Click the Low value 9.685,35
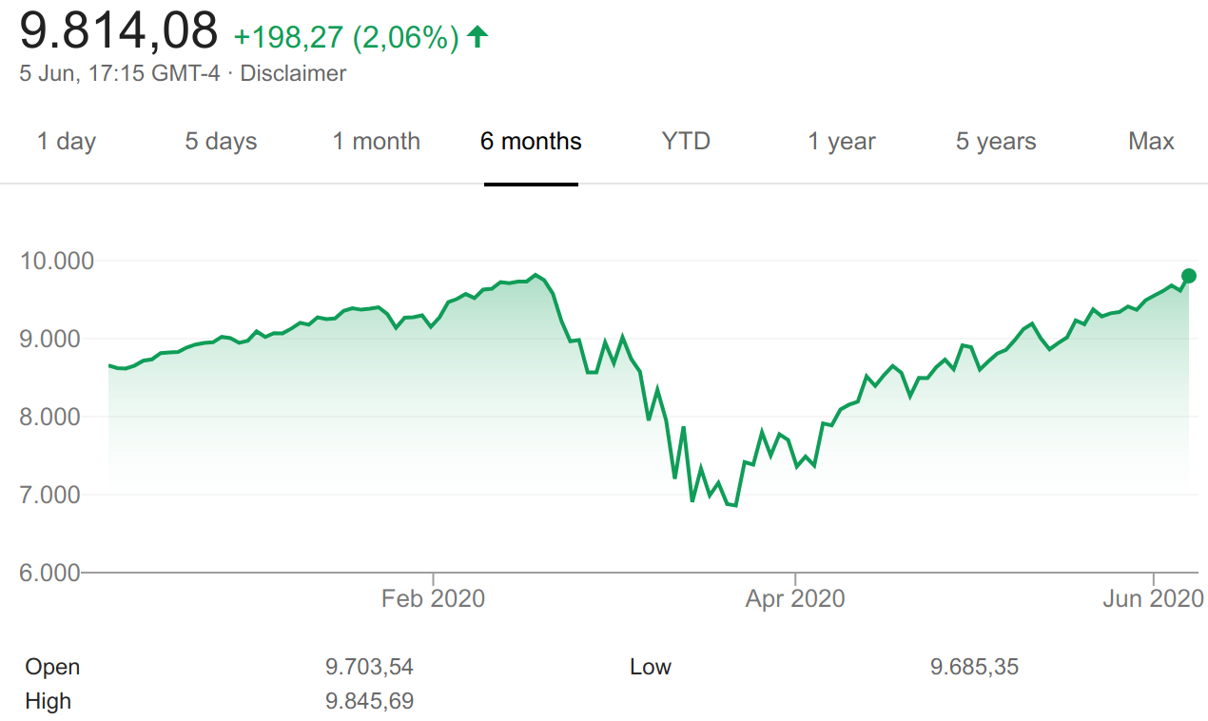Image resolution: width=1208 pixels, height=721 pixels. 974,667
